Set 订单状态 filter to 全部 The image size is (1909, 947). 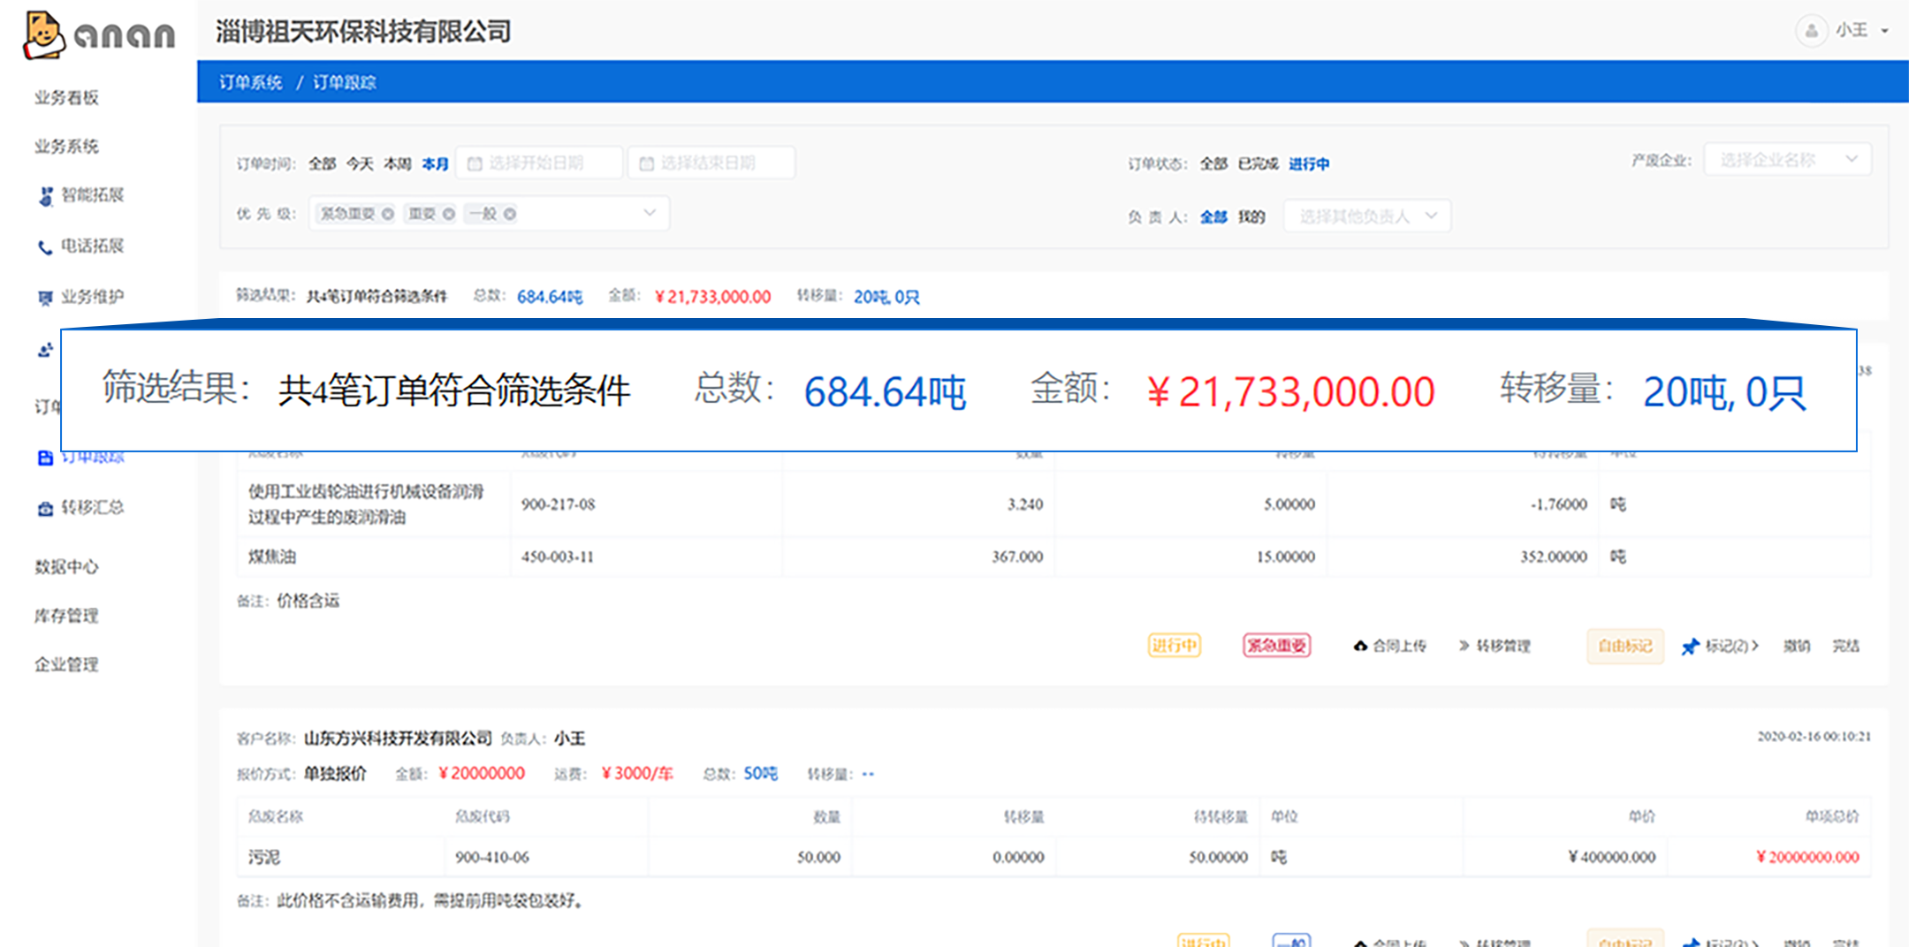tap(1213, 163)
